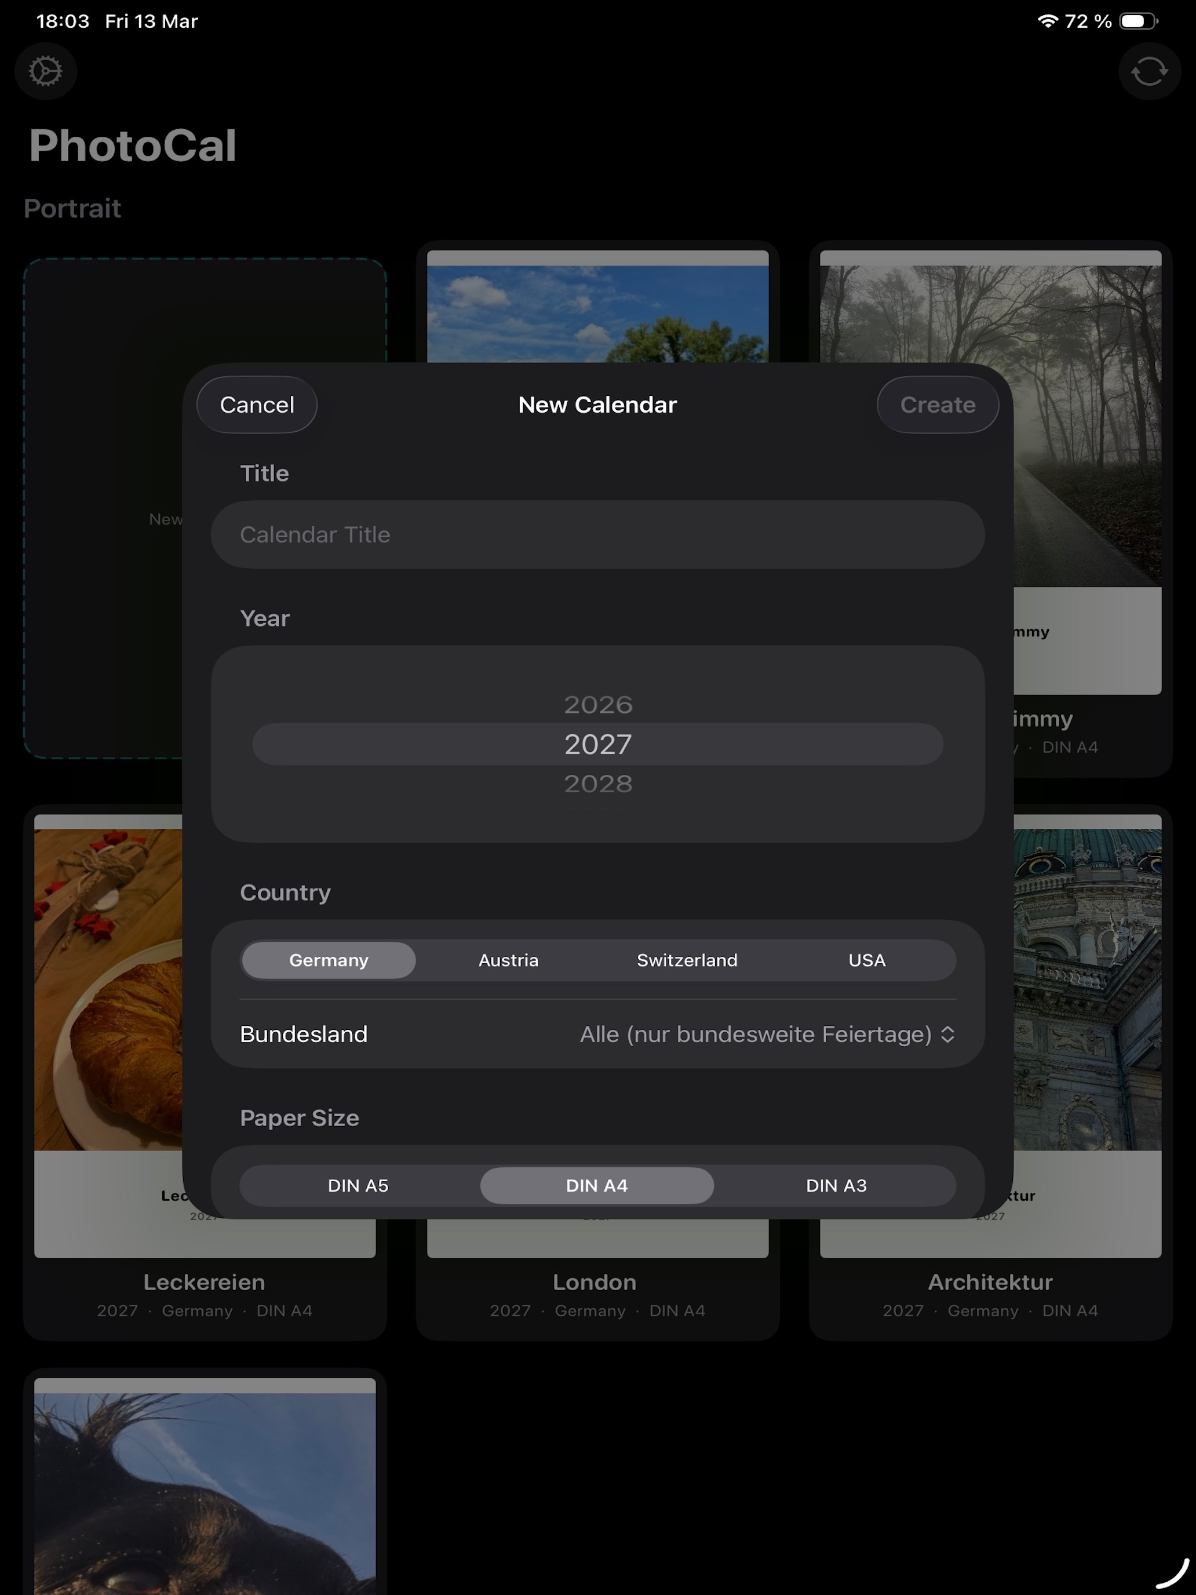
Task: Select DIN A5 paper size
Action: tap(358, 1185)
